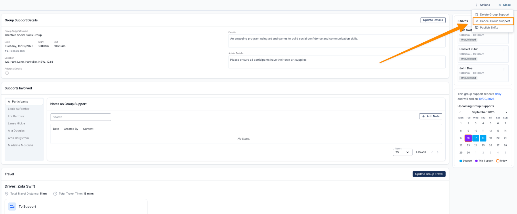
Task: Open the kebab menu for John Doe shift
Action: point(504,69)
